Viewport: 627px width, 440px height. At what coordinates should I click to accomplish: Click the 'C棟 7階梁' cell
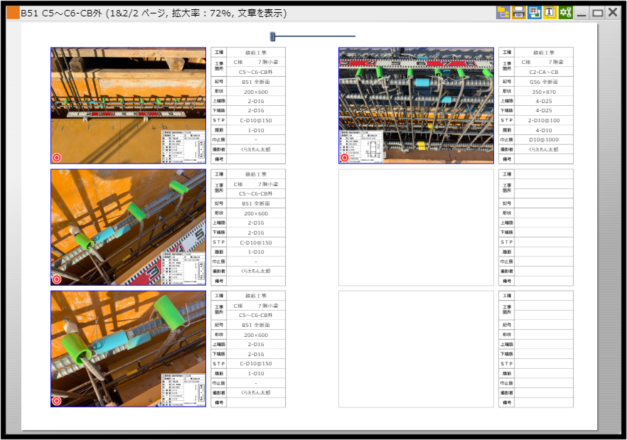coord(543,62)
